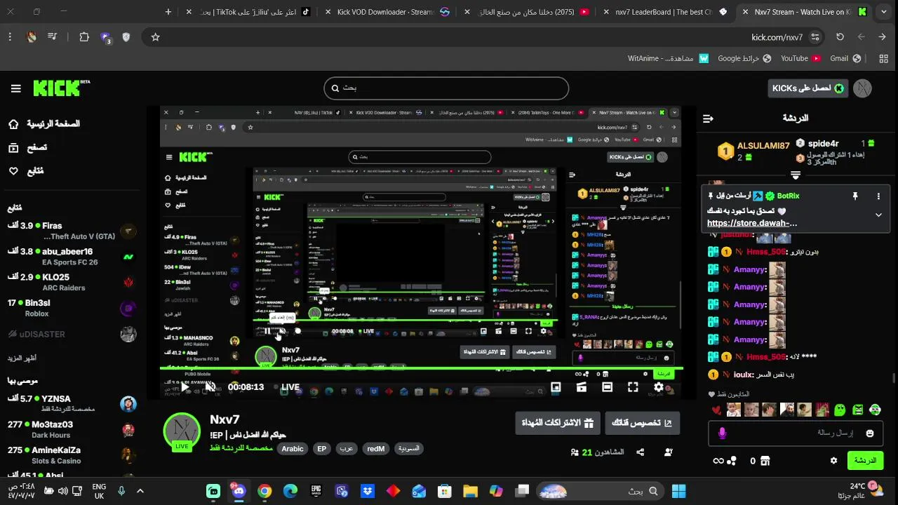
Task: Open the user profile avatar menu
Action: click(x=862, y=88)
